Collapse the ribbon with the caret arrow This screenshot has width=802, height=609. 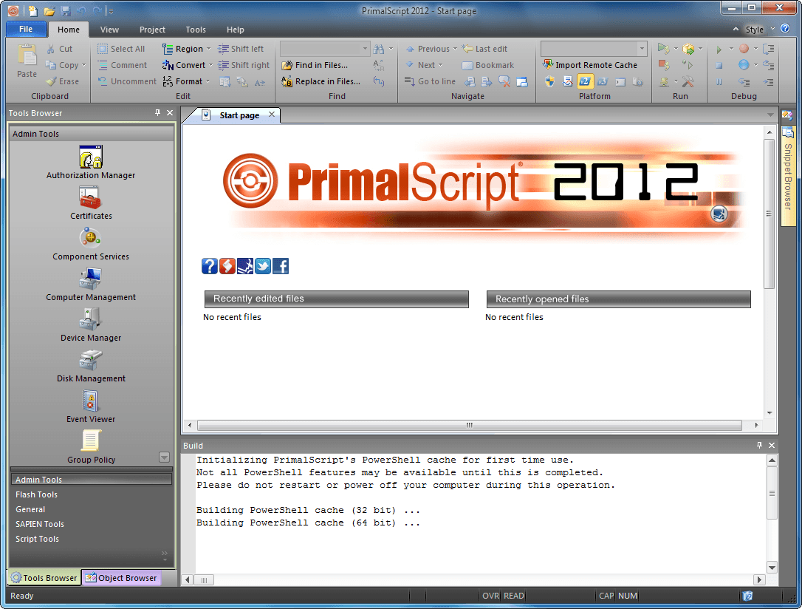[736, 29]
